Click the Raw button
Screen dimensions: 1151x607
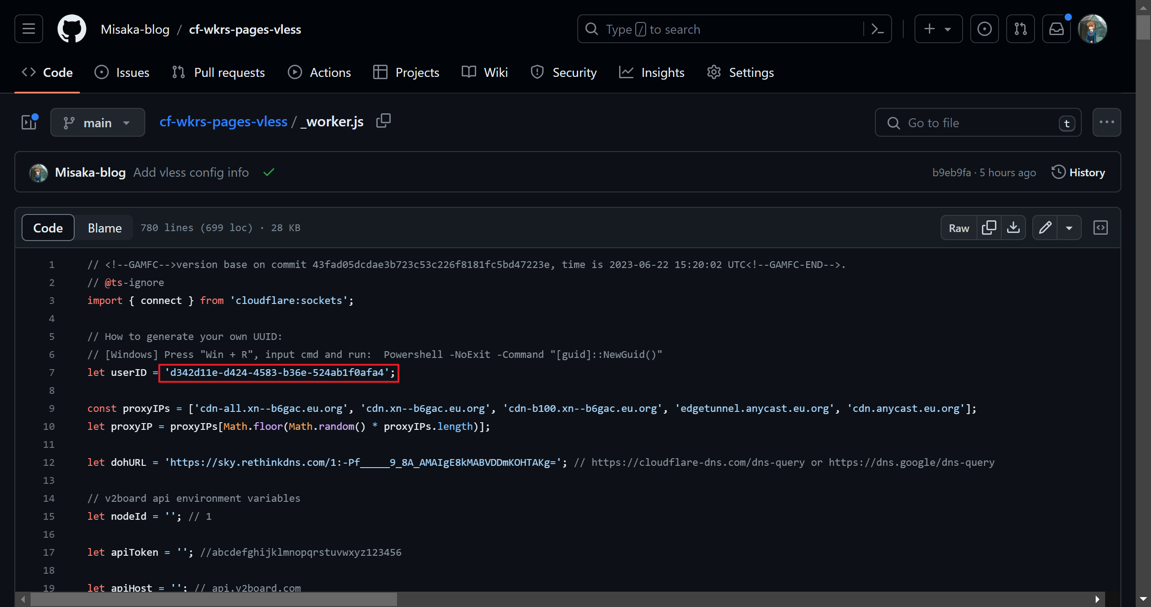pos(959,228)
